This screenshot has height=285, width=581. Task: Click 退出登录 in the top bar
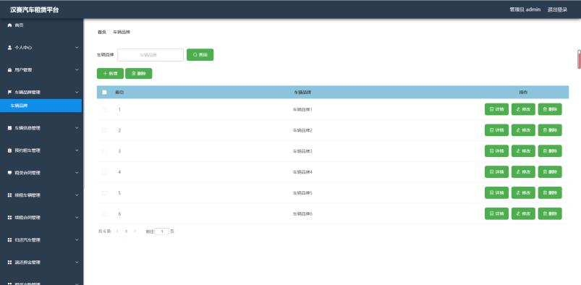click(557, 9)
